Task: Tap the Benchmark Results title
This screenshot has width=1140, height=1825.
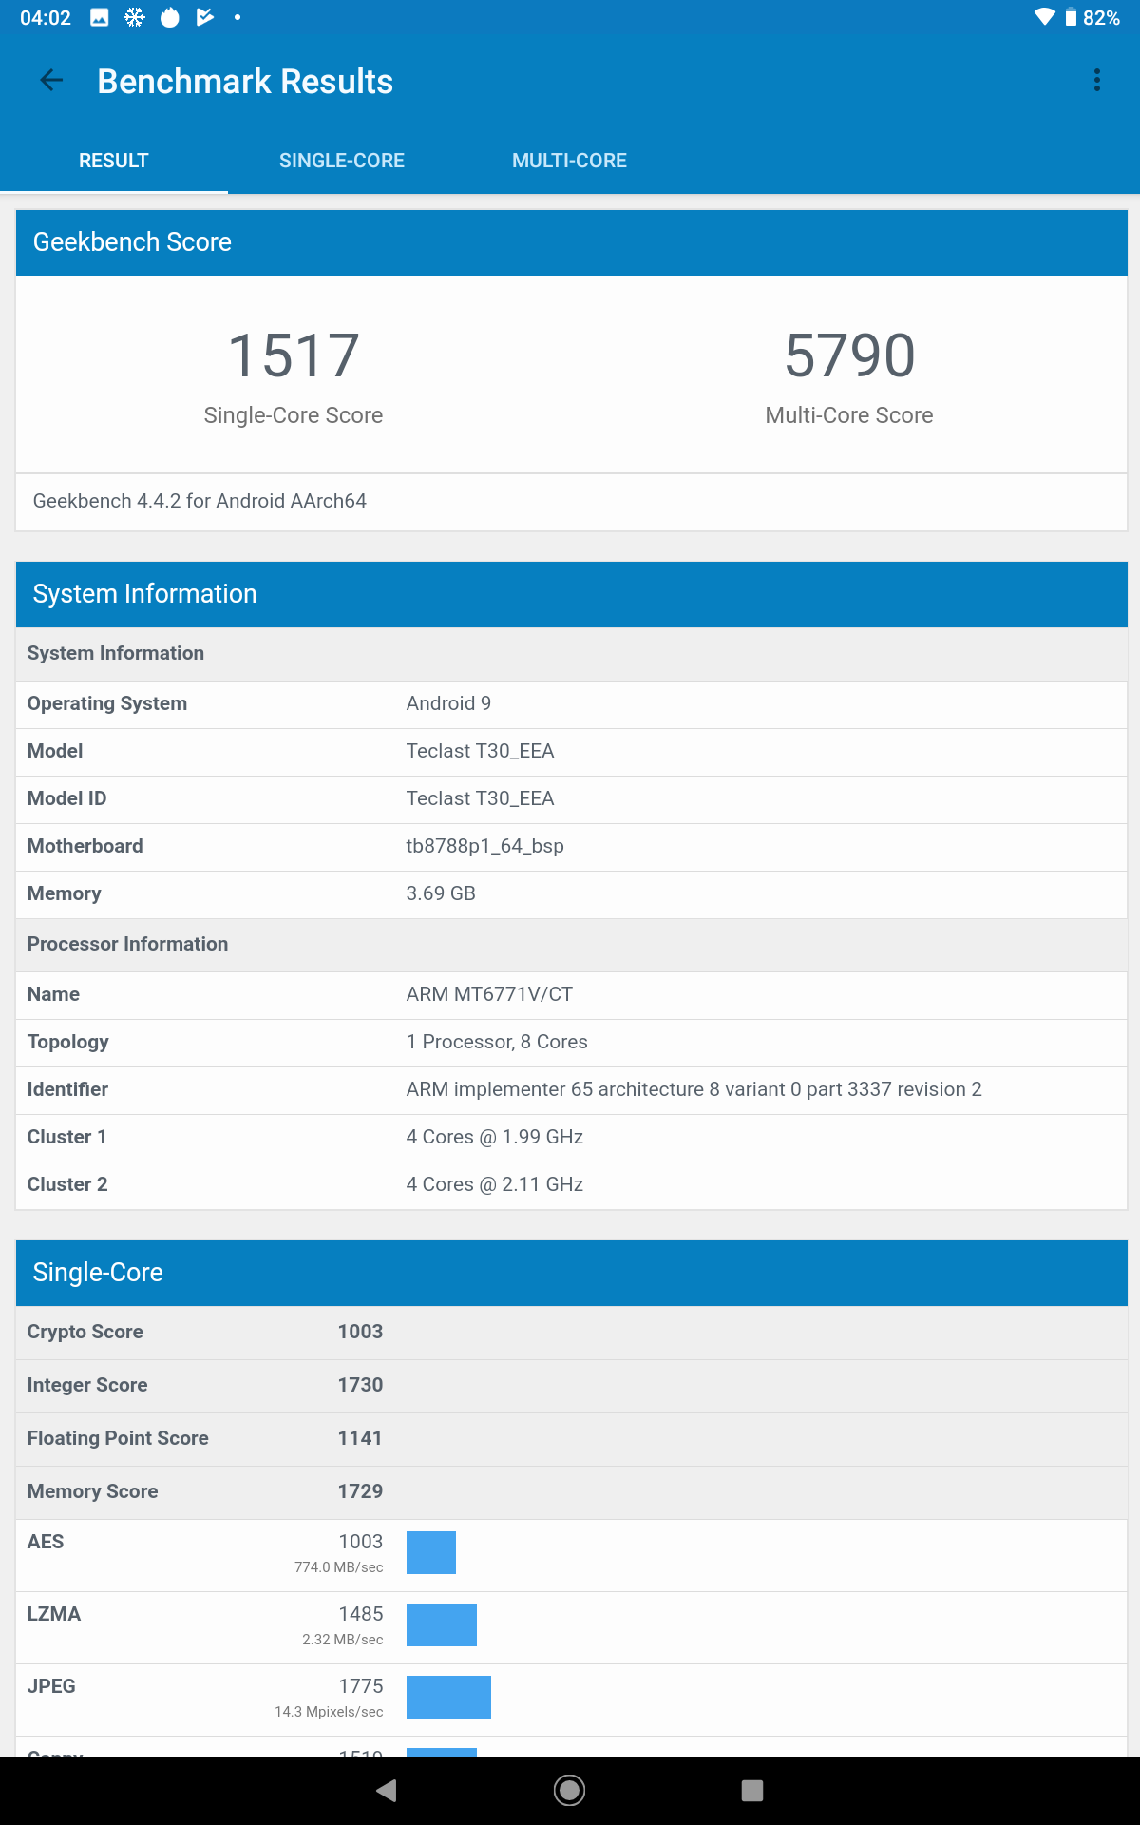Action: (x=245, y=82)
